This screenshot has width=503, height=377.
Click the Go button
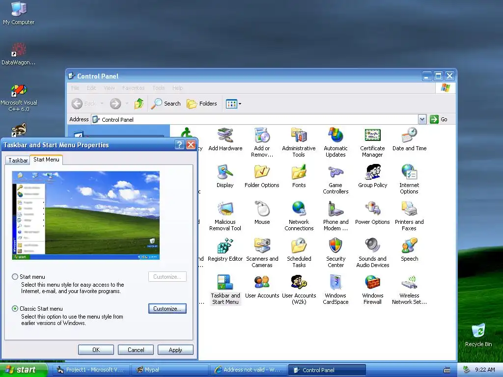(x=439, y=119)
